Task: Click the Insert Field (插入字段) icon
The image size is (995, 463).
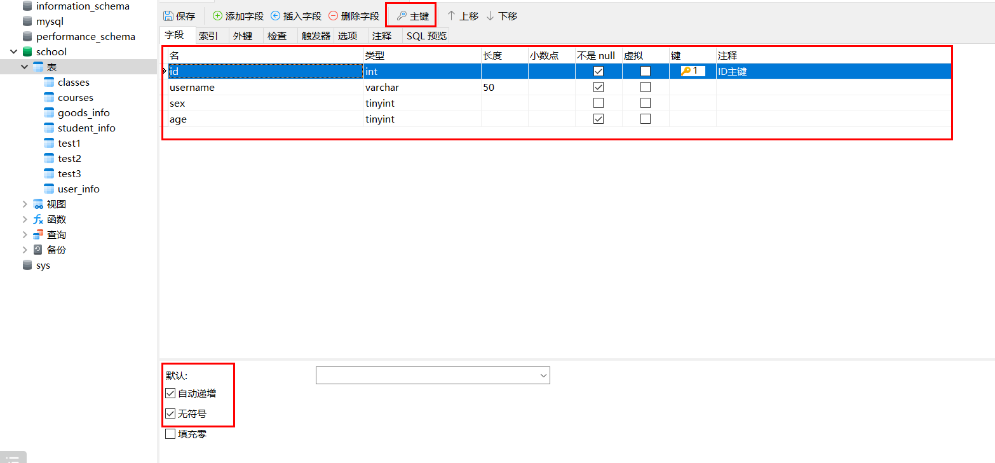Action: 275,16
